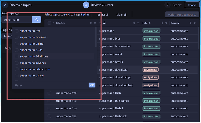Click the Cancel button

[192, 5]
